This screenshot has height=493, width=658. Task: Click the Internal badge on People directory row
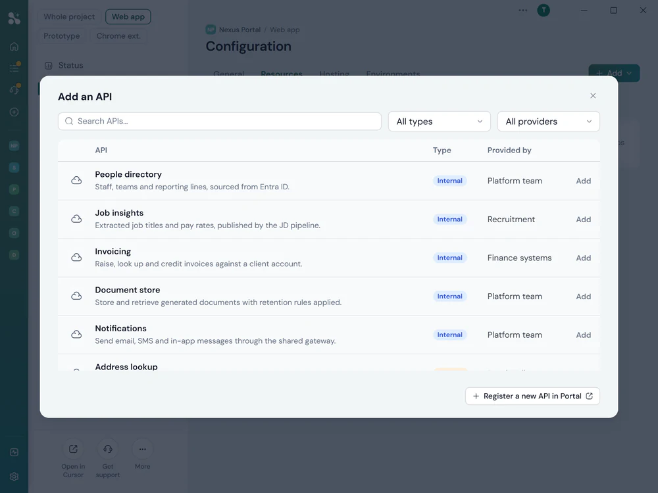pyautogui.click(x=450, y=181)
